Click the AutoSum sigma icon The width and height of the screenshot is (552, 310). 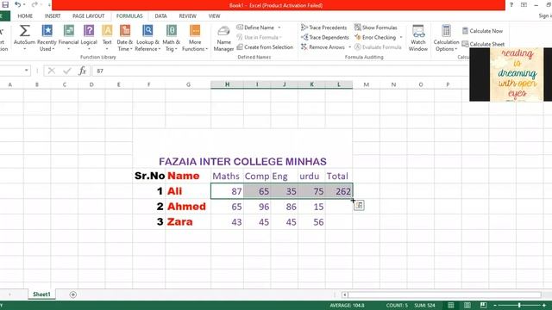[24, 31]
